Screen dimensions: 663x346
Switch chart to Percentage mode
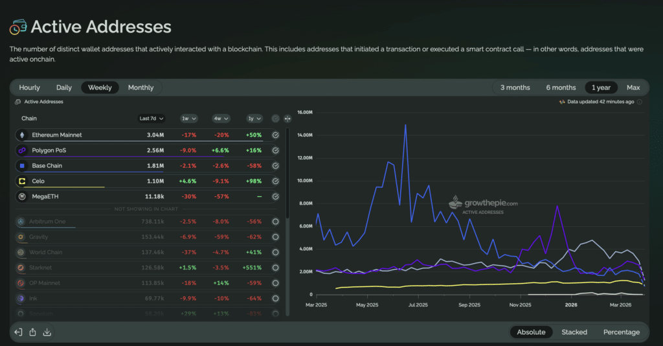click(621, 332)
